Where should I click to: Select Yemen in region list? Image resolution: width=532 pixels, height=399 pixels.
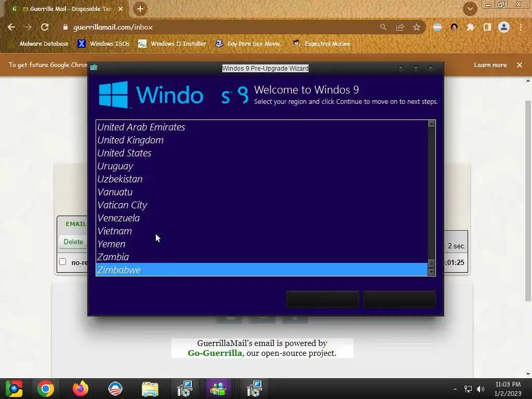click(x=262, y=244)
